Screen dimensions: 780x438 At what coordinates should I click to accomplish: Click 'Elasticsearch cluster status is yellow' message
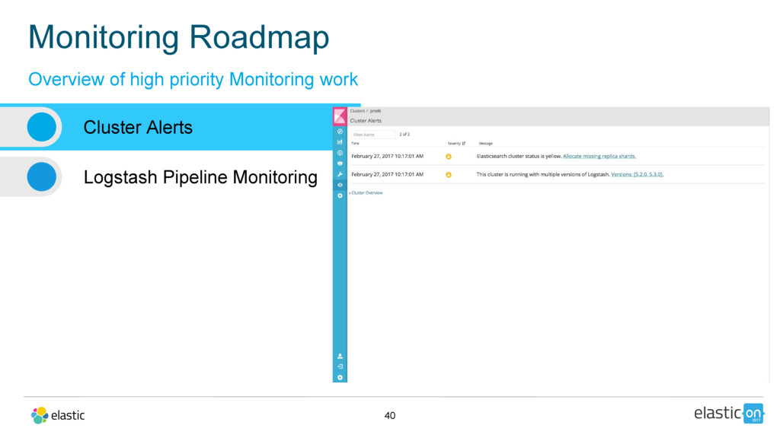pos(519,156)
